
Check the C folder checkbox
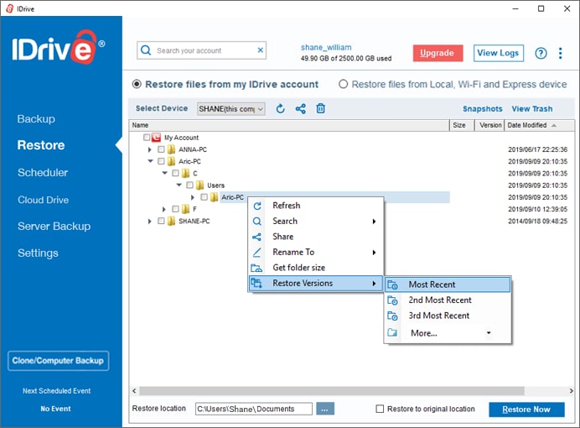coord(175,173)
